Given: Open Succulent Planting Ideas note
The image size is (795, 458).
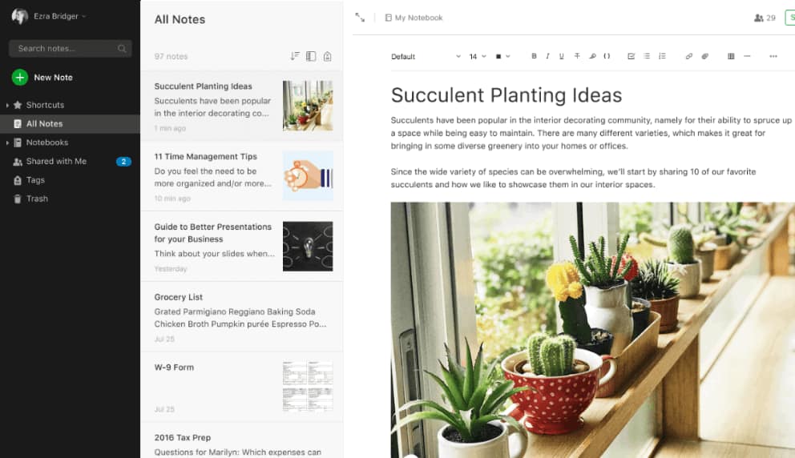Looking at the screenshot, I should point(242,106).
